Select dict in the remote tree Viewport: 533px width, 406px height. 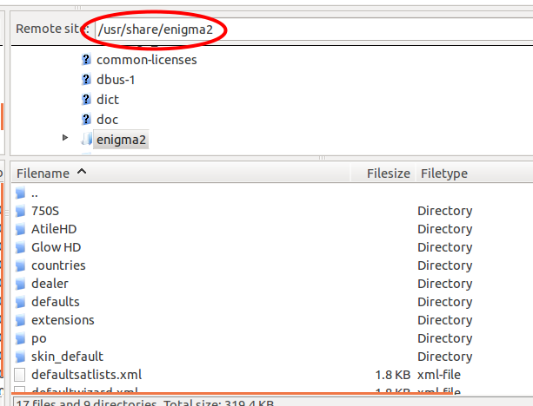click(108, 100)
